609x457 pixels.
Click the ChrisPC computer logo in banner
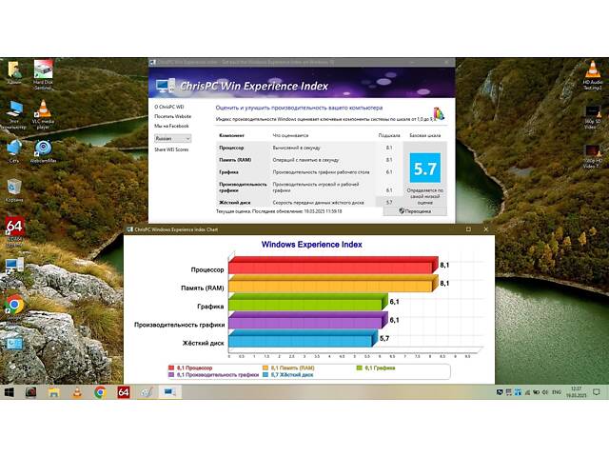[166, 86]
